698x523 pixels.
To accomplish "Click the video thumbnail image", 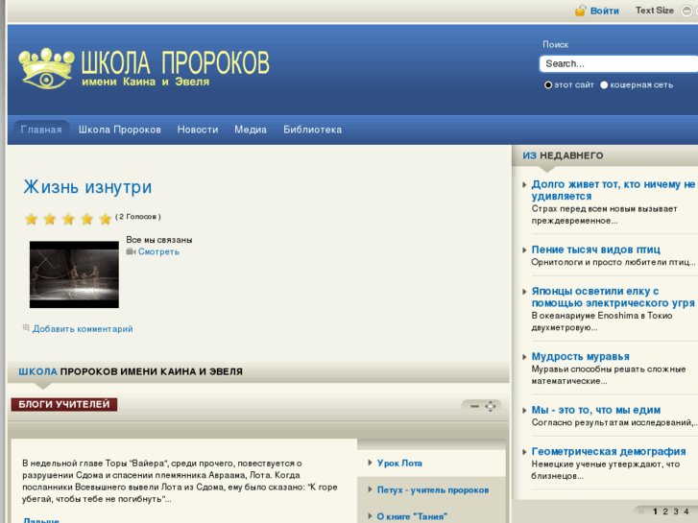I will click(74, 274).
